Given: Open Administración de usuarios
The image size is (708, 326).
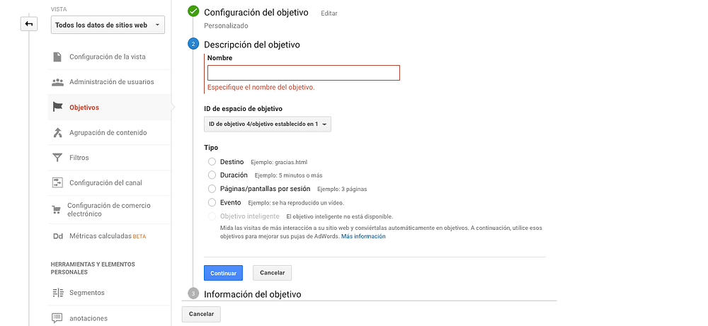Looking at the screenshot, I should tap(112, 82).
